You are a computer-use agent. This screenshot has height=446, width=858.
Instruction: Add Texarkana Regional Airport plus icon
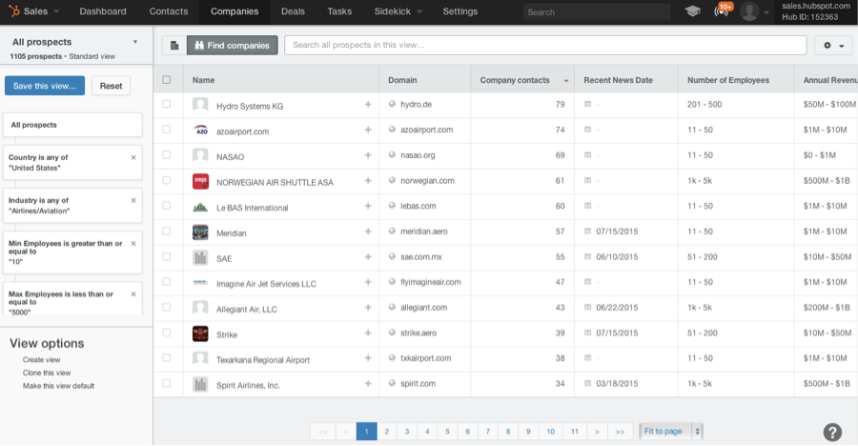click(x=368, y=358)
